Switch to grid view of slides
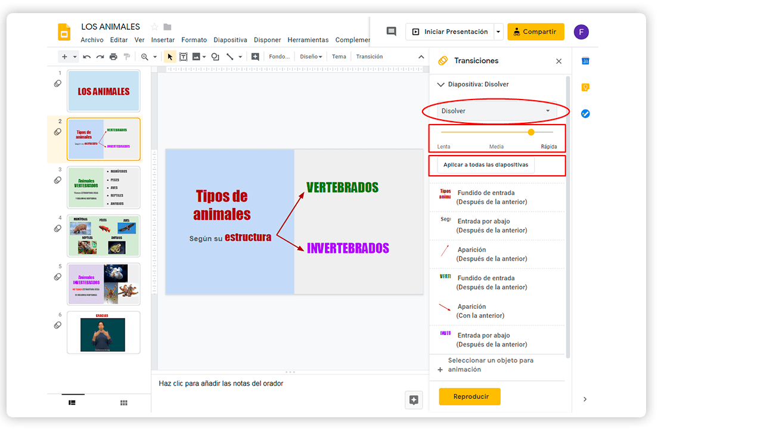The height and width of the screenshot is (434, 779). click(124, 403)
